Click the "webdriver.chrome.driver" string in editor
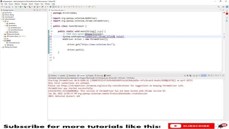 click(100, 37)
